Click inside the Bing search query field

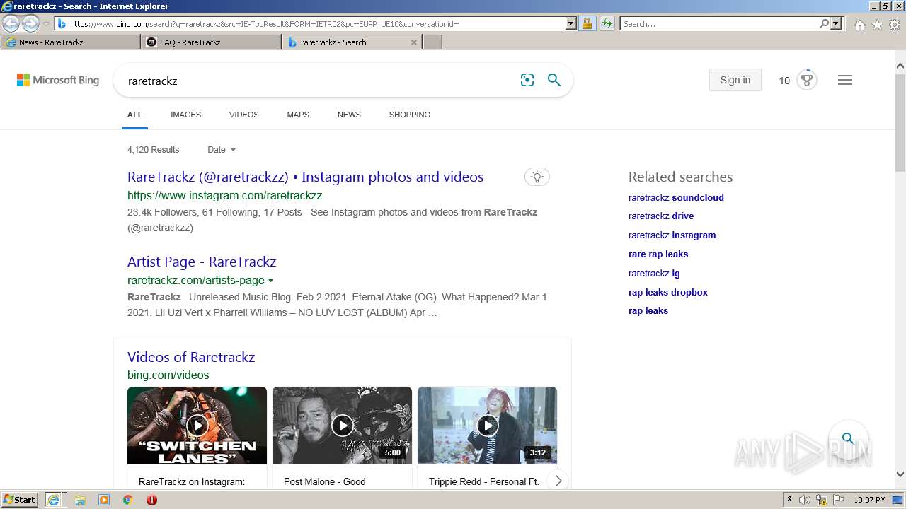[319, 81]
